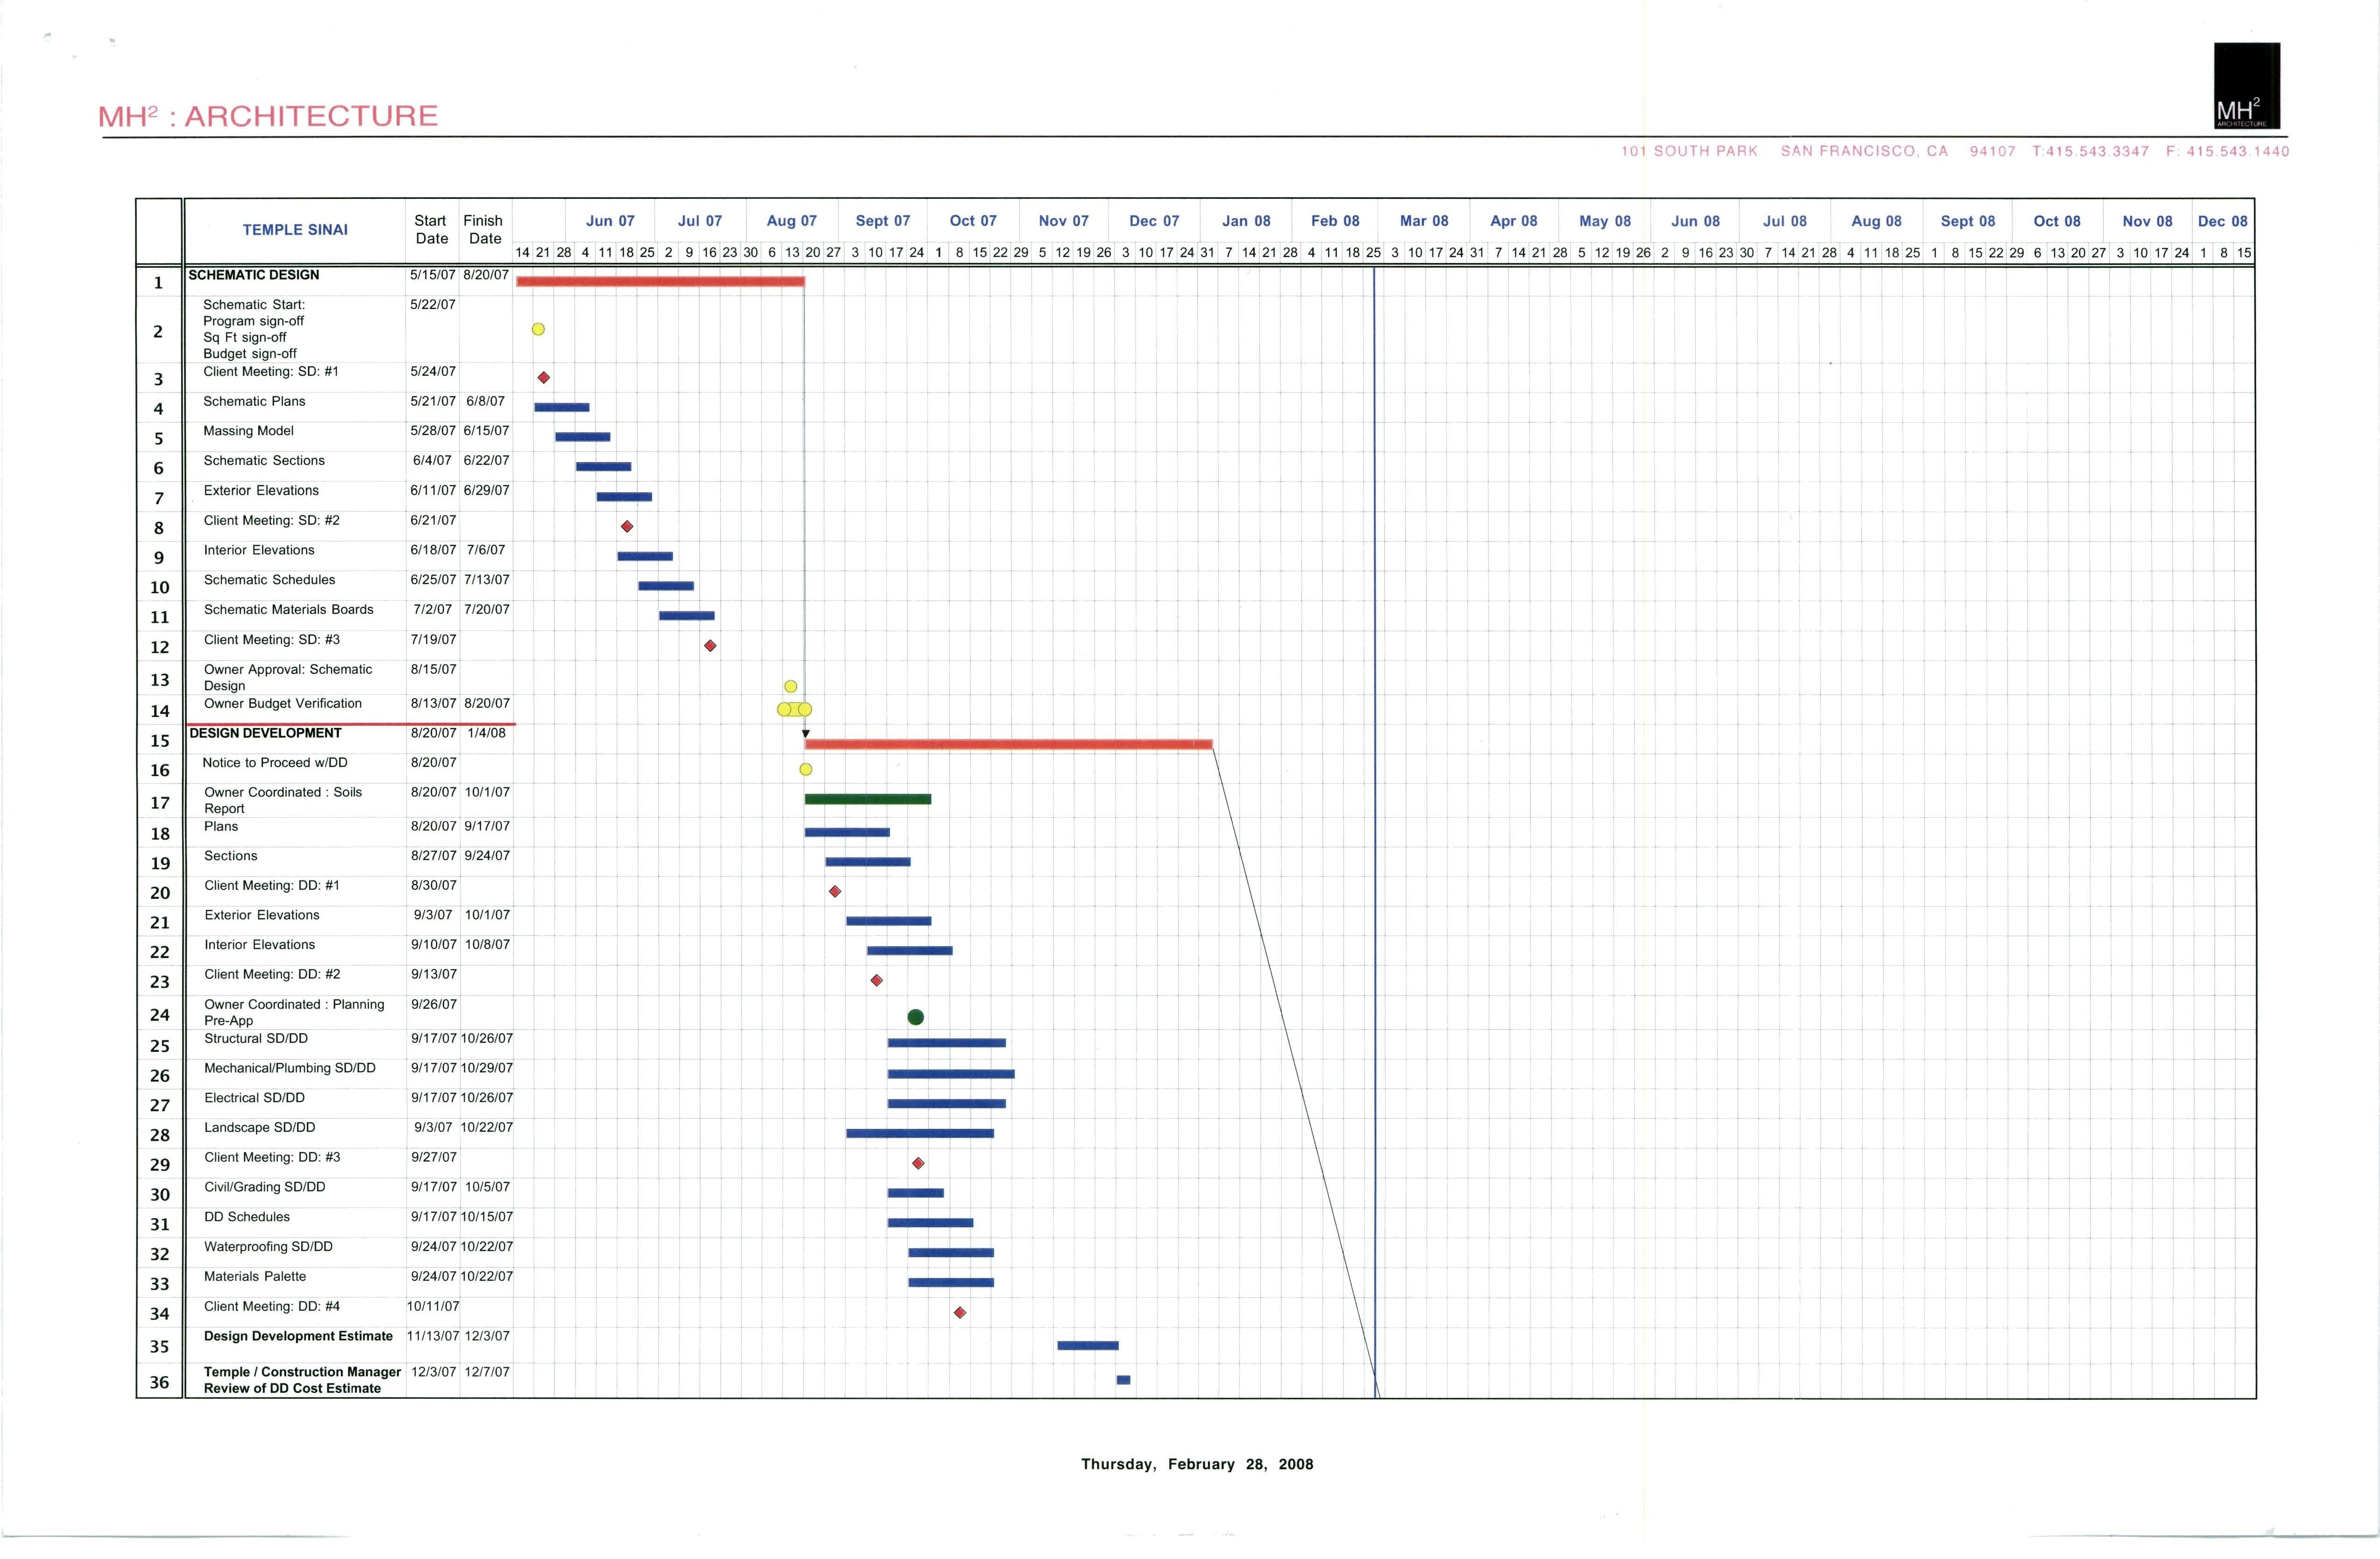Click the Schematic Schedules blue bar
The height and width of the screenshot is (1559, 2380).
(x=666, y=586)
